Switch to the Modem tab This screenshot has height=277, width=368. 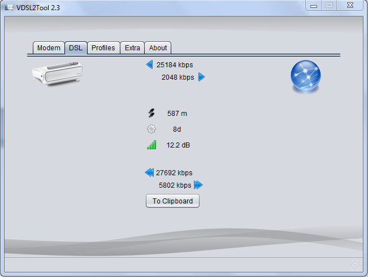[x=49, y=48]
